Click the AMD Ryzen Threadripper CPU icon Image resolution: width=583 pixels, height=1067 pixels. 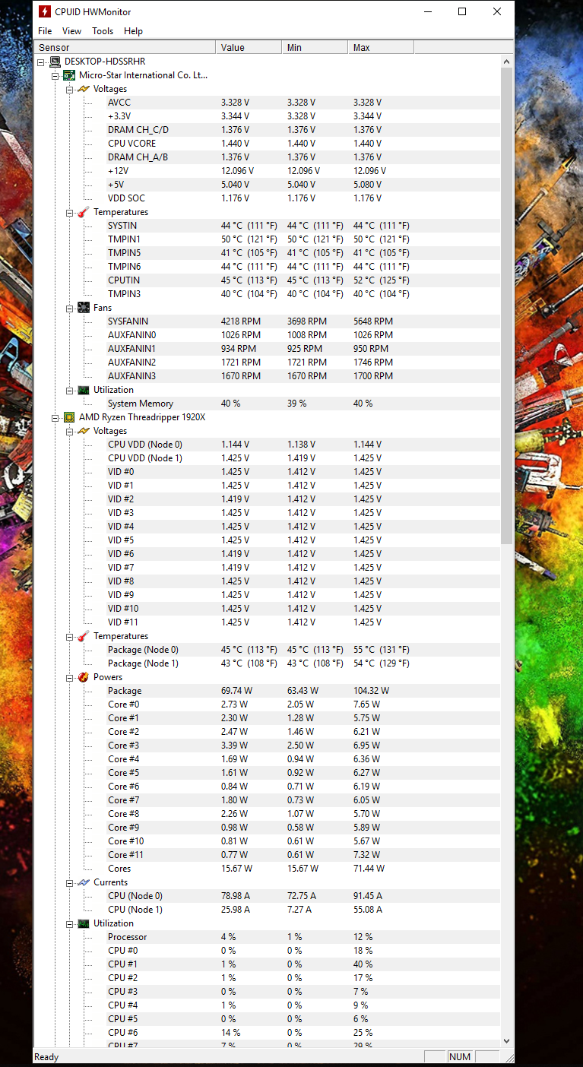(x=69, y=417)
